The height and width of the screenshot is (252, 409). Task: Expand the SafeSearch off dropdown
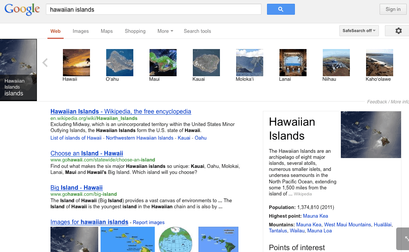coord(359,31)
